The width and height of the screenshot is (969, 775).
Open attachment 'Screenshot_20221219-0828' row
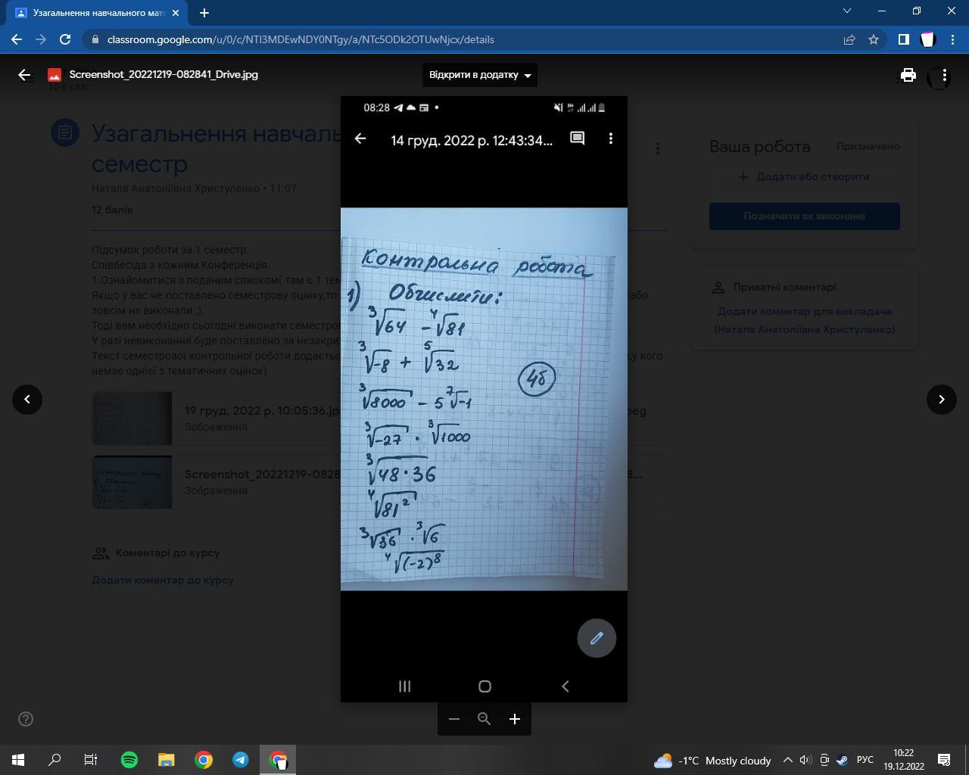coord(216,482)
